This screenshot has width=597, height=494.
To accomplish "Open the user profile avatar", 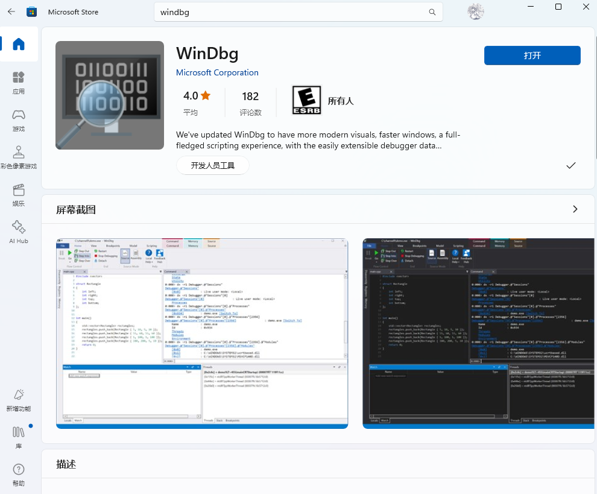I will [476, 11].
